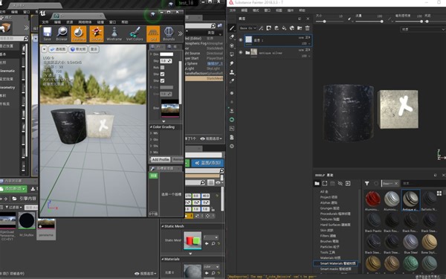Screen dimensions: 446x279
Task: Expand the Static Mesh section in details
Action: coord(163,226)
